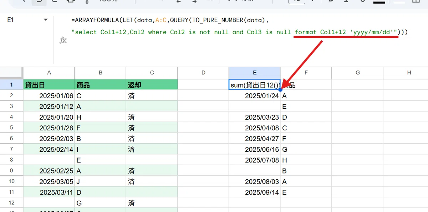This screenshot has width=428, height=212.
Task: Select cell B4 containing H
Action: point(100,117)
